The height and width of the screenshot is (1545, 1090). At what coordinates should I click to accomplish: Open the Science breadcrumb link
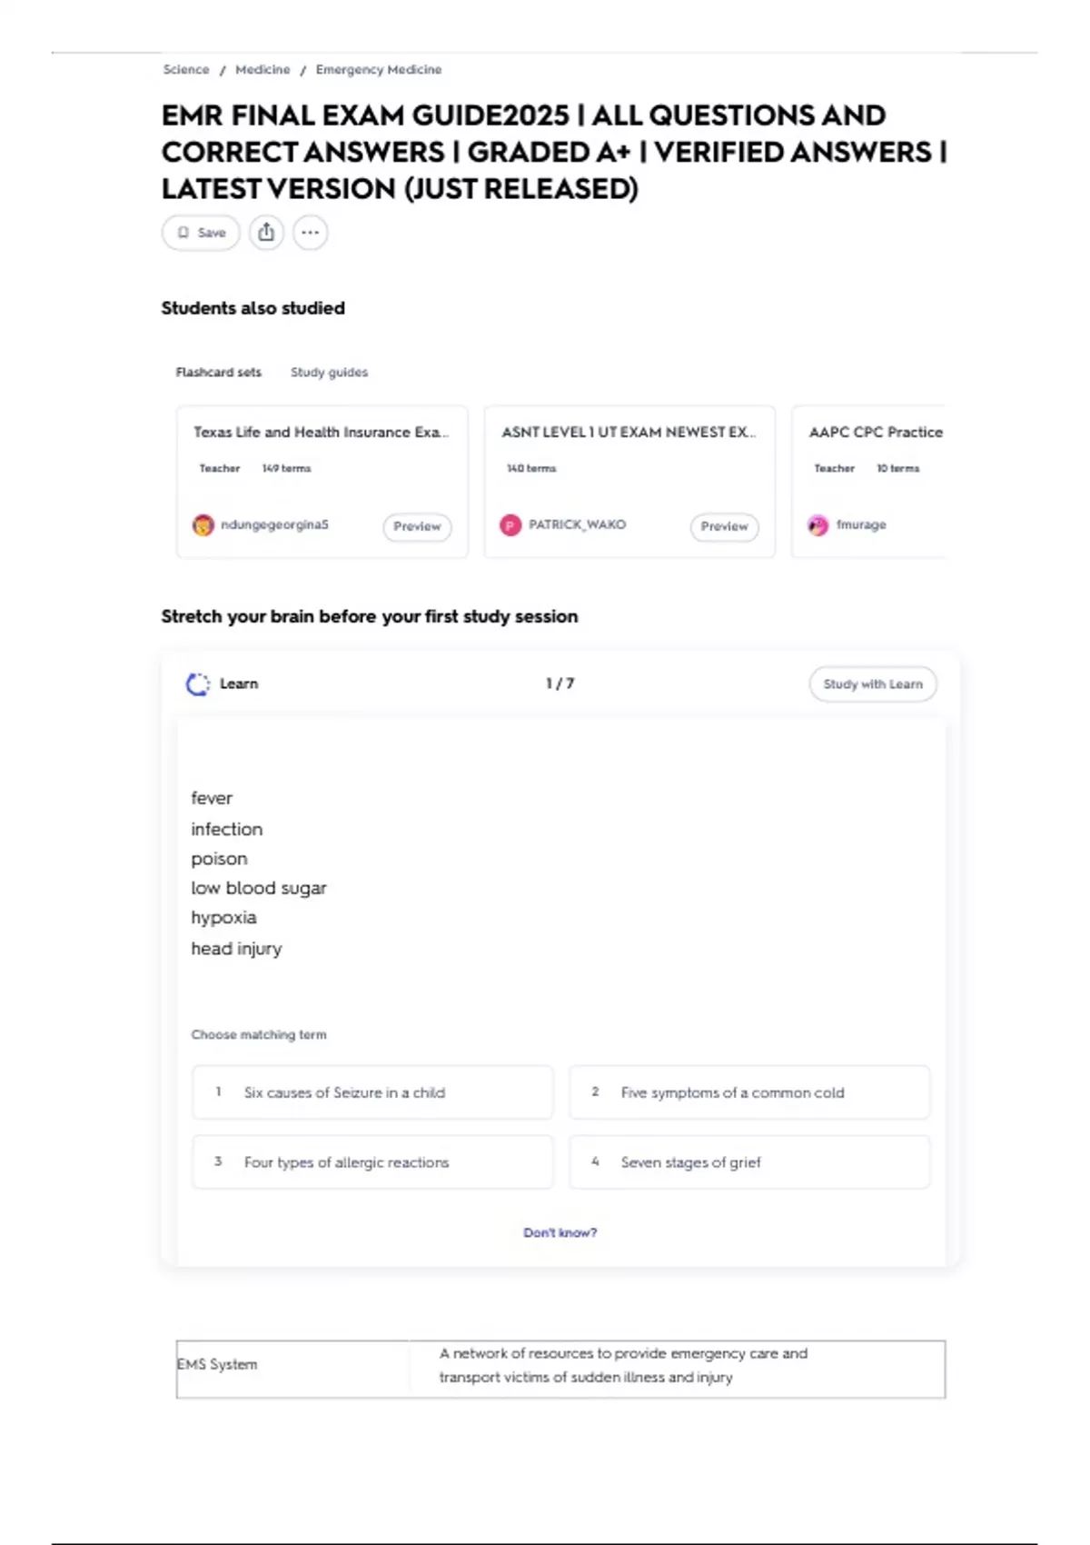[x=186, y=70]
